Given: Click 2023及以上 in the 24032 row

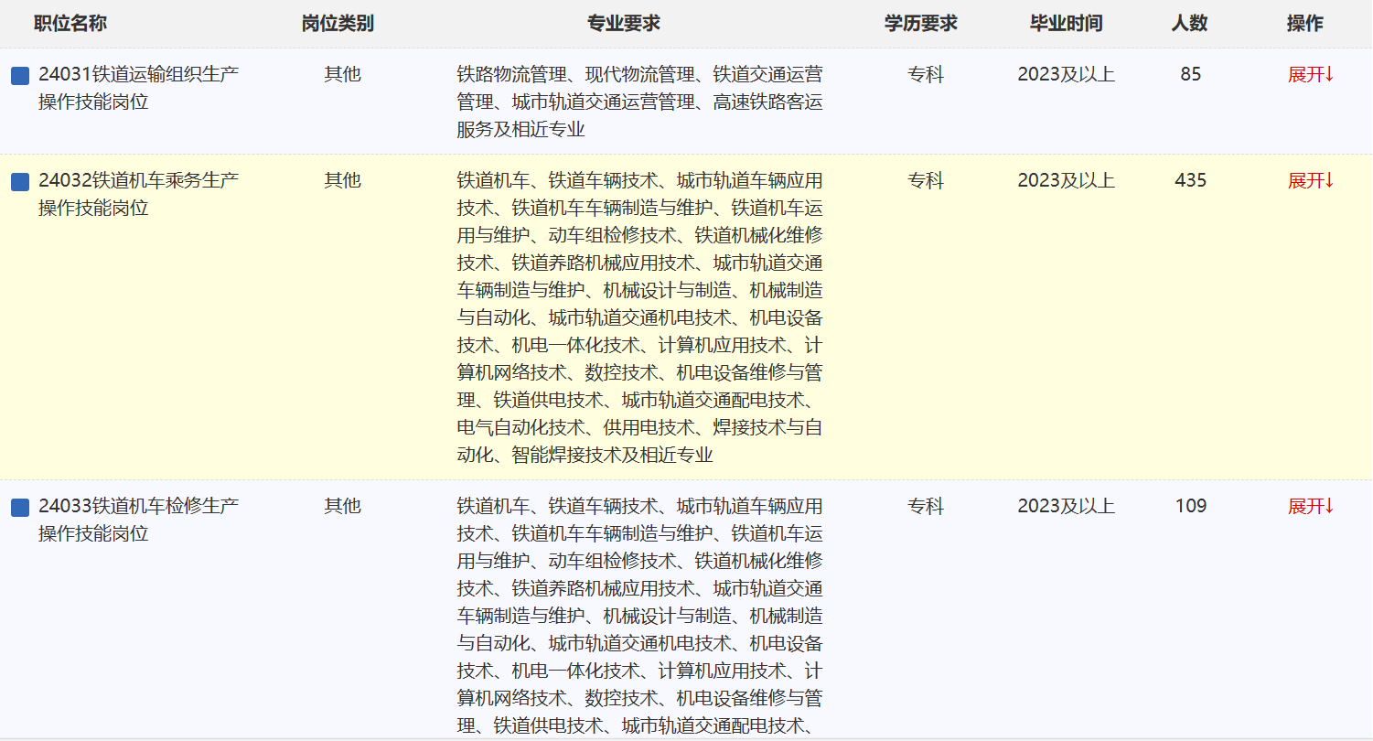Looking at the screenshot, I should [1066, 181].
